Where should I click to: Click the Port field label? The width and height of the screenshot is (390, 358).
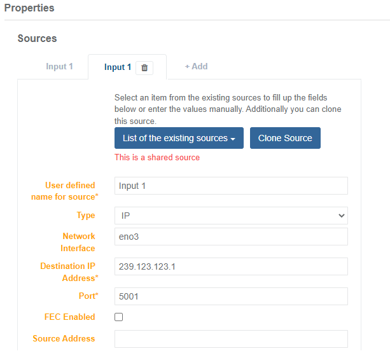82,296
